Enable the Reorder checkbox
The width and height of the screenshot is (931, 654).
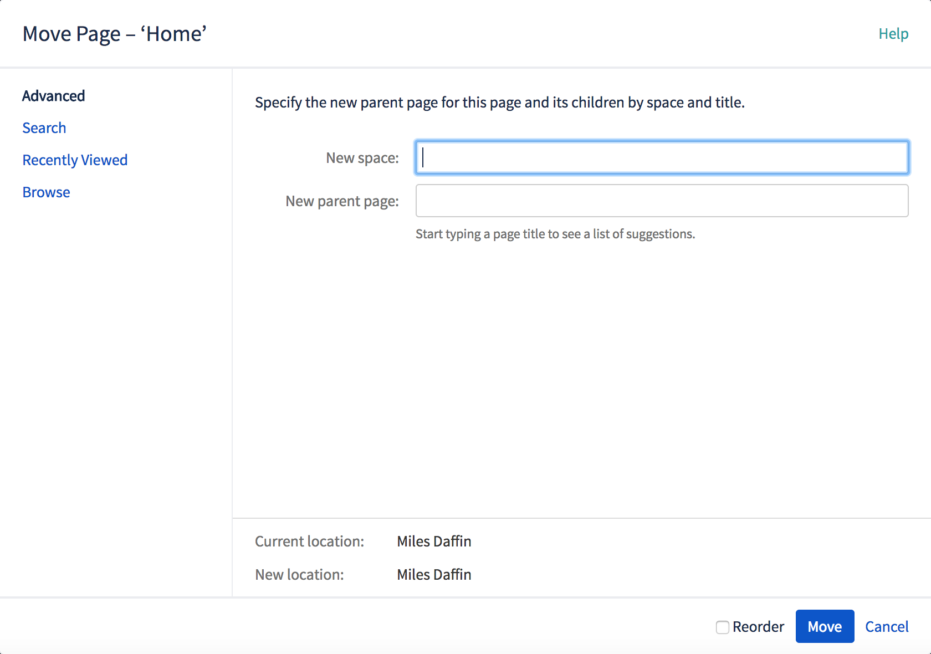pos(722,627)
